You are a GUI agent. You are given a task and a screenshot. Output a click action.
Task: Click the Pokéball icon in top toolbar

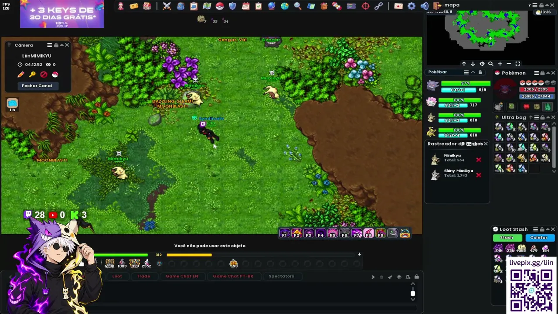[x=220, y=6]
